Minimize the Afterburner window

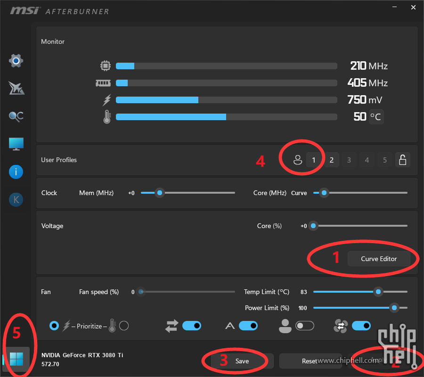click(x=394, y=7)
